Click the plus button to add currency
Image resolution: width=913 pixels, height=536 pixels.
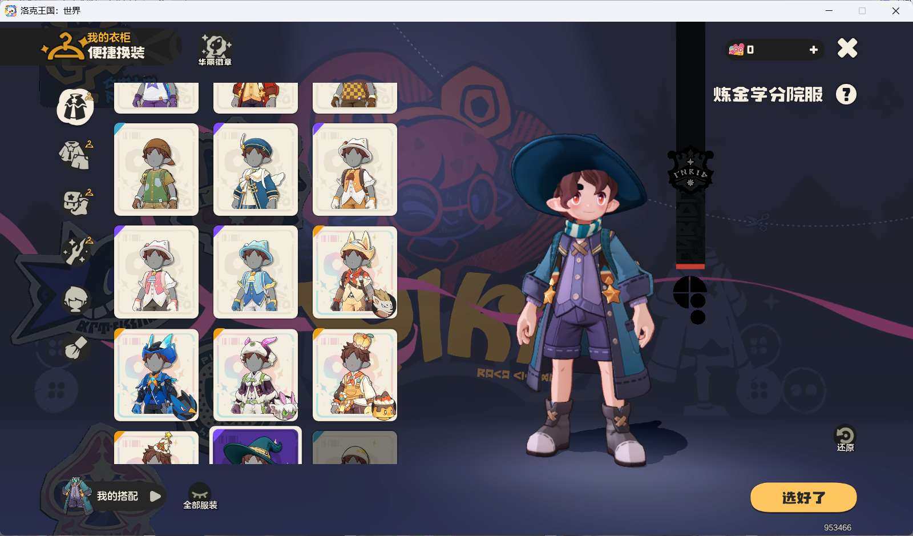pos(813,50)
